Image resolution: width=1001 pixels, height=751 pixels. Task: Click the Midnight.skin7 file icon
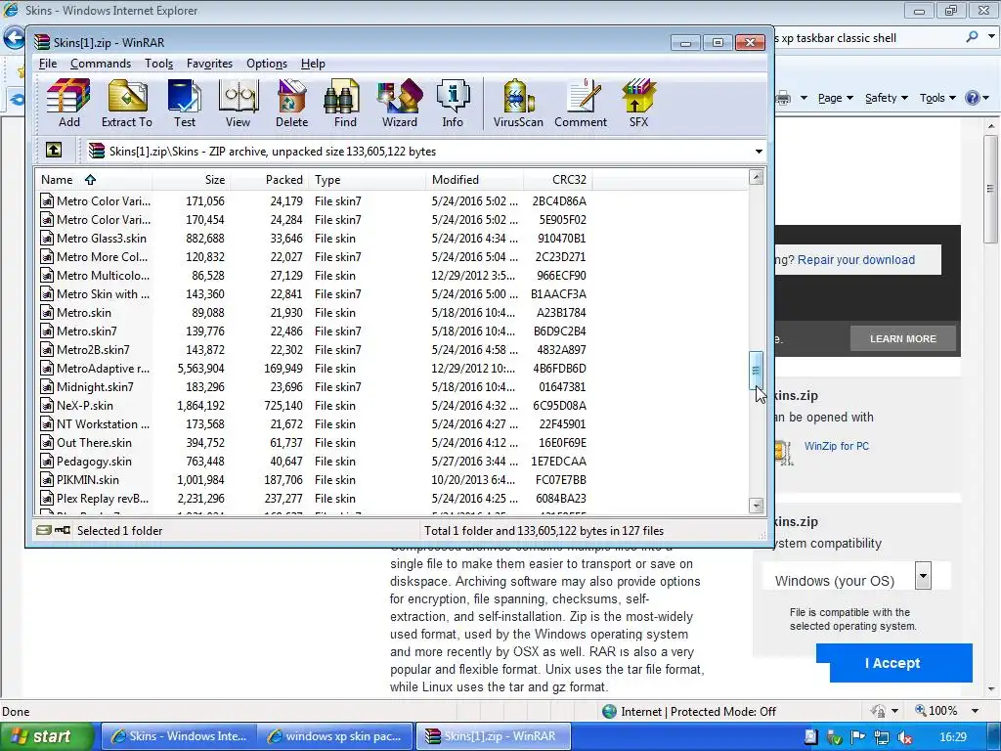[47, 387]
